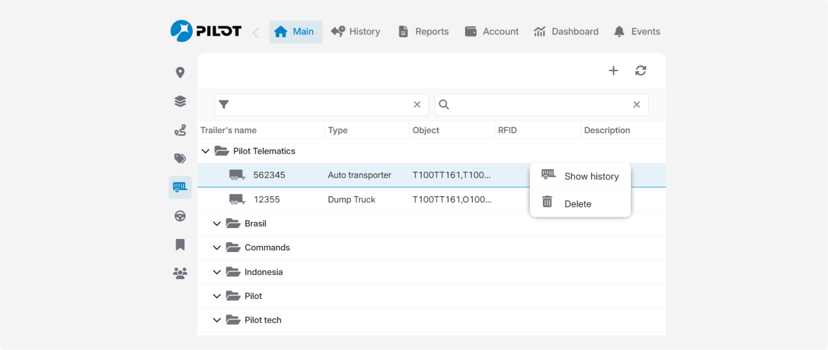Click the Pilot logo
The image size is (828, 350).
206,31
